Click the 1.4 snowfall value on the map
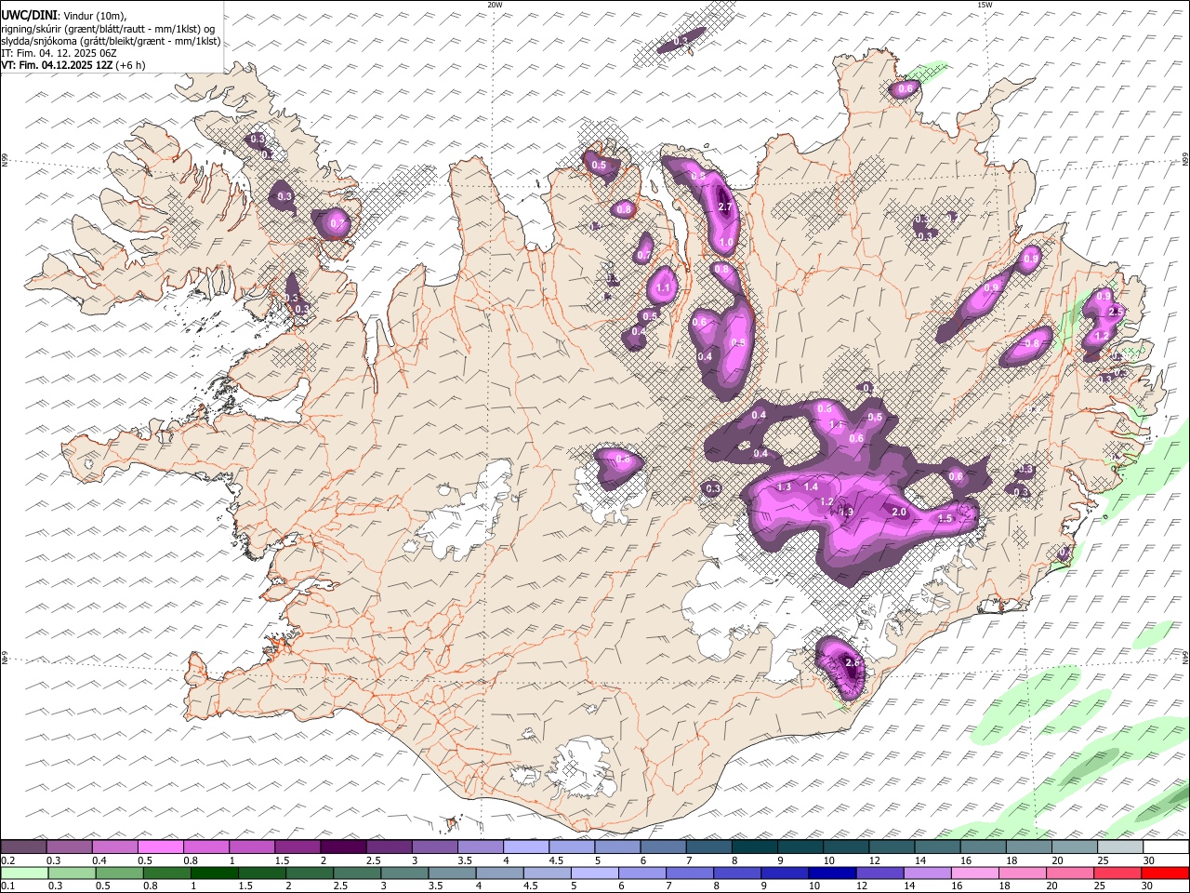1190x893 pixels. tap(811, 487)
